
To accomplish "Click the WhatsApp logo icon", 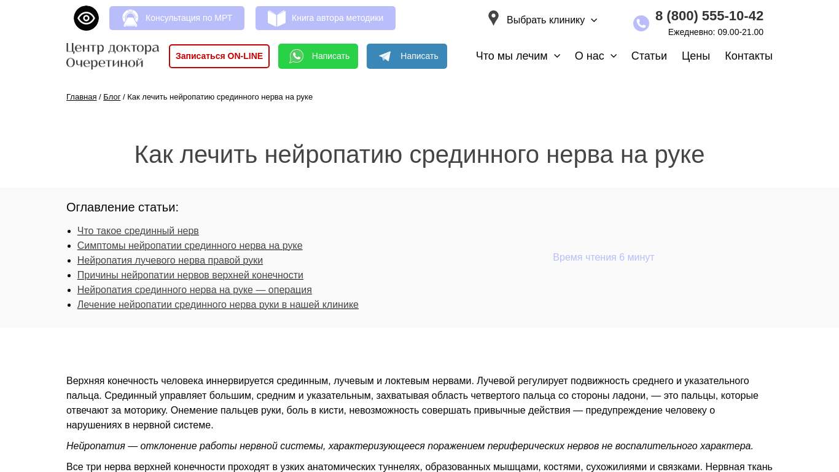I will tap(297, 57).
